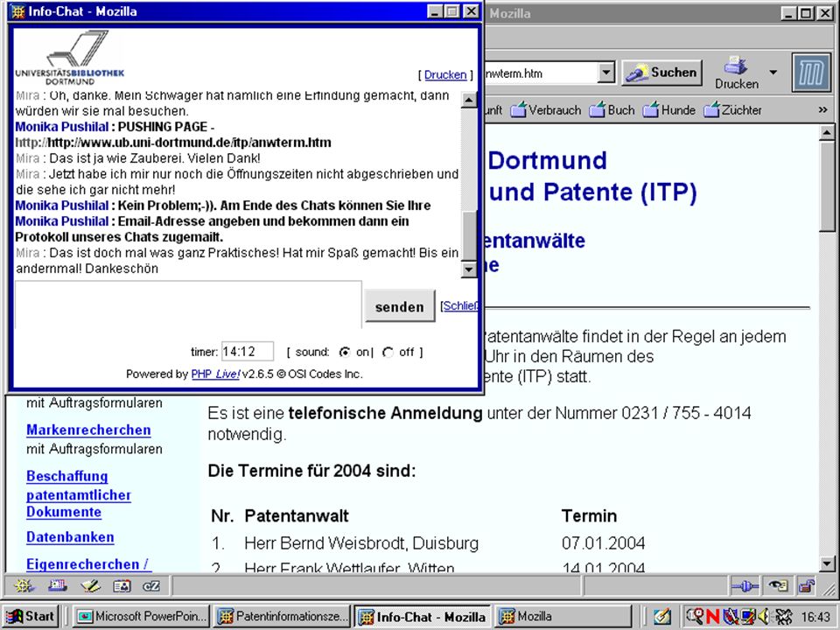840x630 pixels.
Task: Open the Buch bookmark folder
Action: tap(612, 110)
